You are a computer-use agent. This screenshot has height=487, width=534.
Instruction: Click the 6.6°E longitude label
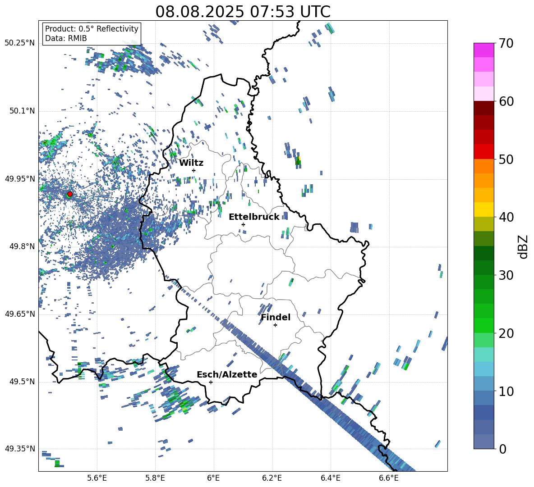click(389, 478)
